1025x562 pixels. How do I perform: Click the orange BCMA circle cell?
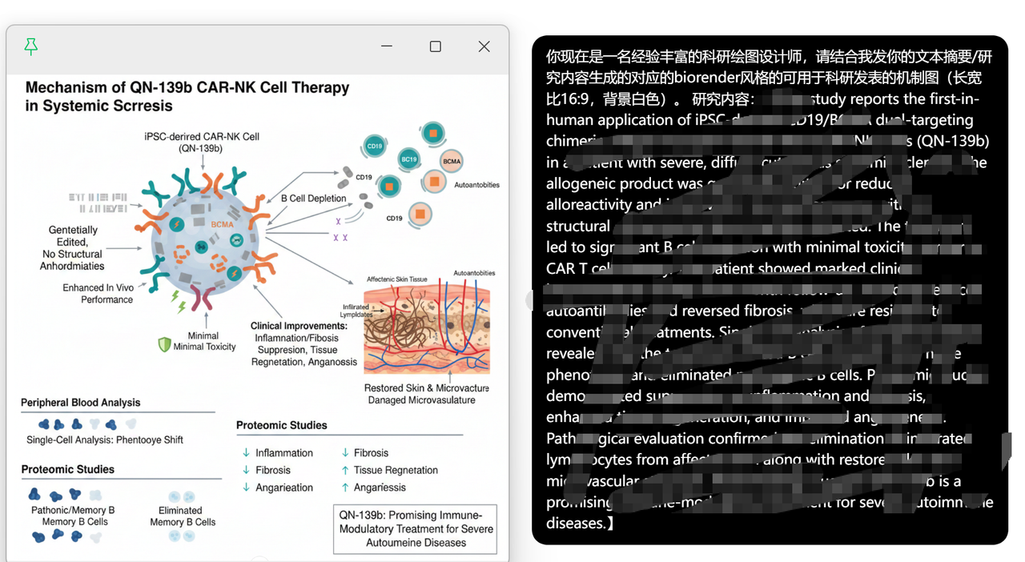[452, 161]
